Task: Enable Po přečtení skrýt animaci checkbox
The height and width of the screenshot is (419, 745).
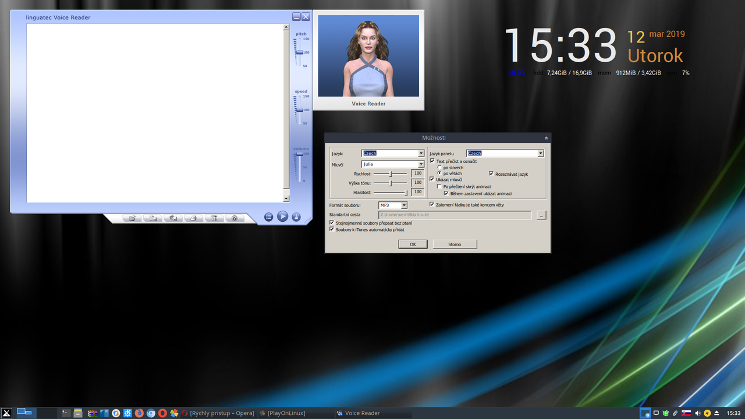Action: coord(439,186)
